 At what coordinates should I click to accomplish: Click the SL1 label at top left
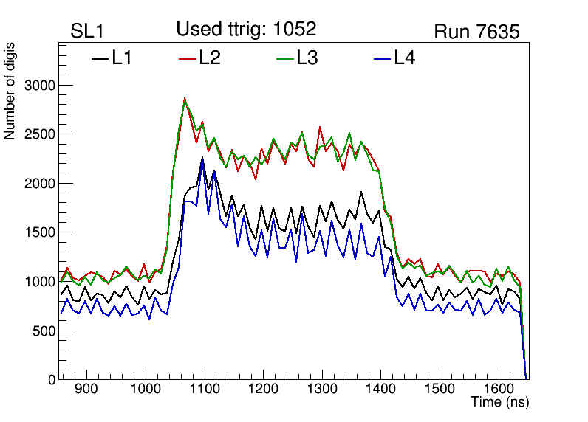point(86,32)
